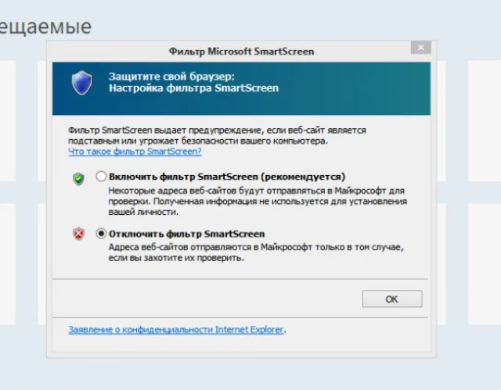Viewport: 501px width, 390px height.
Task: Select the Отключить фильтр SmartScreen radio button
Action: tap(101, 234)
